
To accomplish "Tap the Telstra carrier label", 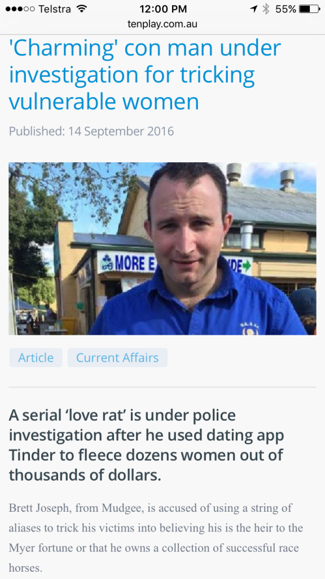I will pyautogui.click(x=55, y=9).
